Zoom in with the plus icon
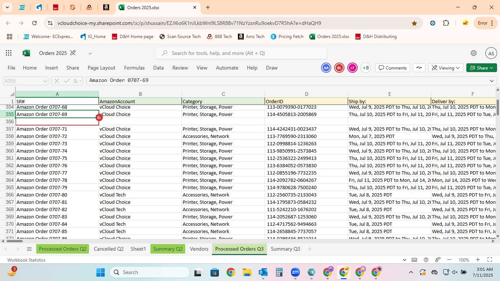Image resolution: width=500 pixels, height=281 pixels. click(x=478, y=260)
